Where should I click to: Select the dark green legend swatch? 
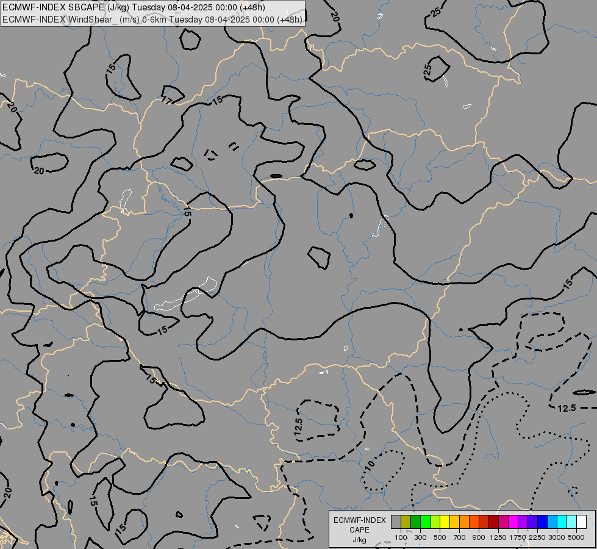click(x=415, y=522)
